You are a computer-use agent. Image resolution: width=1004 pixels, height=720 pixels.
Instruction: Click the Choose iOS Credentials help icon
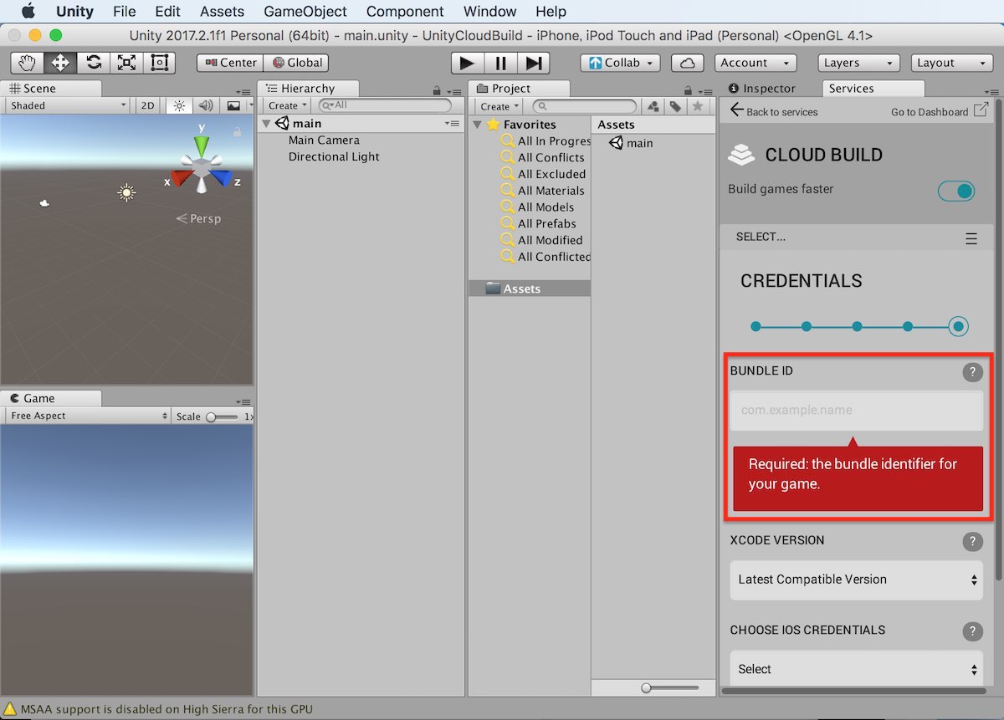[972, 631]
